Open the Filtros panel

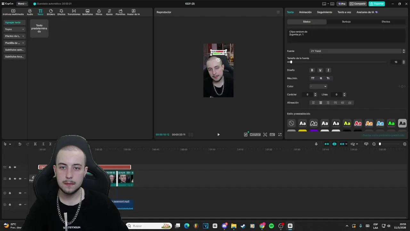pyautogui.click(x=99, y=13)
